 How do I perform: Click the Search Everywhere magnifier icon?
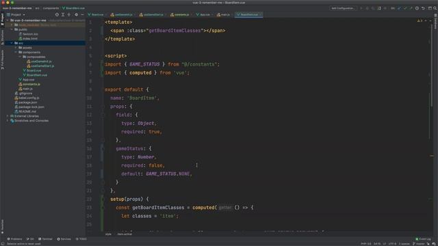tap(435, 8)
